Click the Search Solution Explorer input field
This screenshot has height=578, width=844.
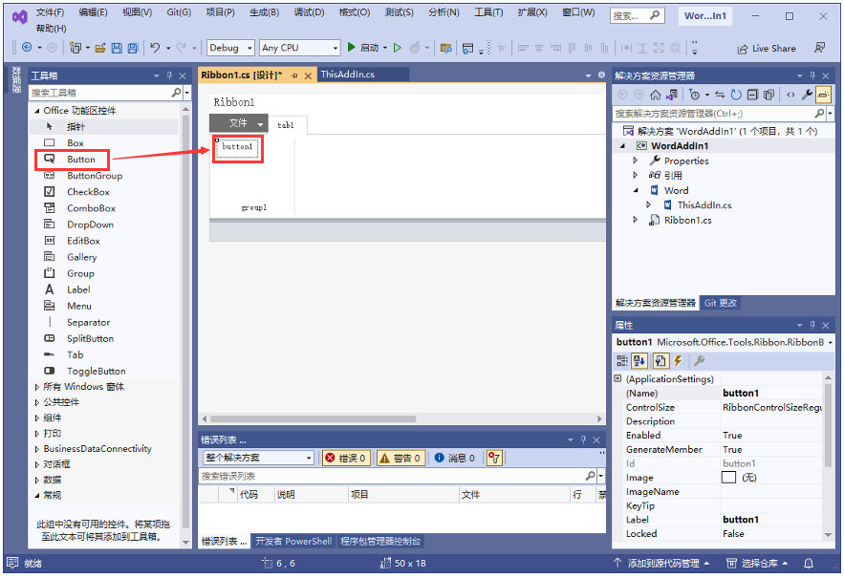(714, 114)
